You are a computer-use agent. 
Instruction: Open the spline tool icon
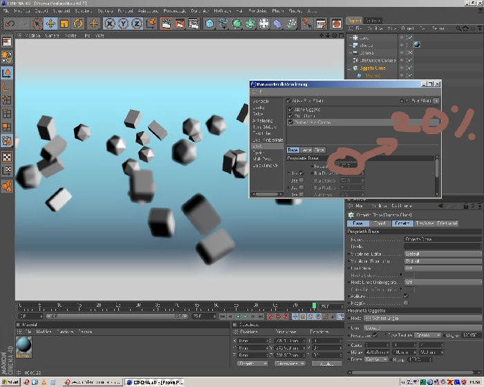(x=223, y=23)
